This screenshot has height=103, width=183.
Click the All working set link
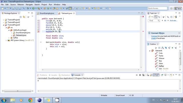click(165, 21)
